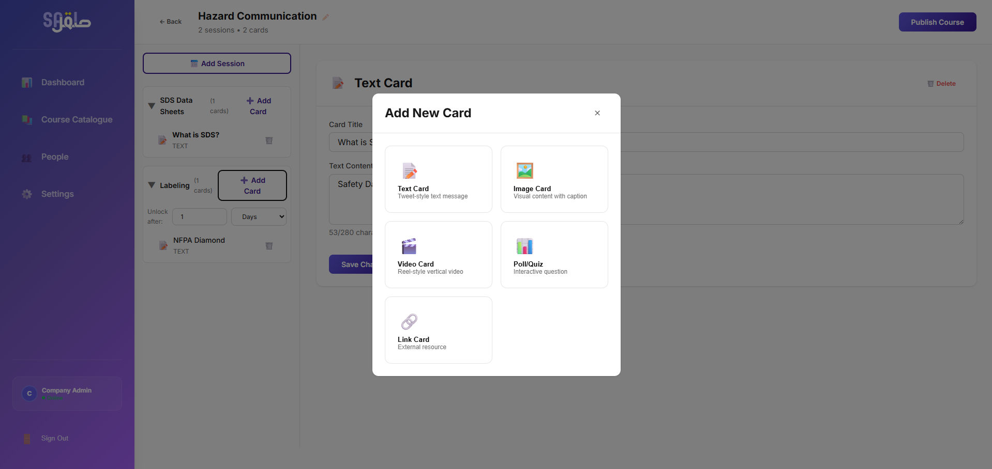Click the Unlock after number field
This screenshot has width=992, height=469.
coord(199,217)
